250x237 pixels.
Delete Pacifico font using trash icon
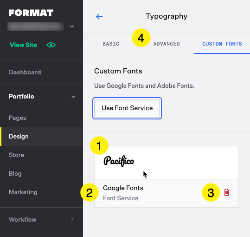click(226, 192)
